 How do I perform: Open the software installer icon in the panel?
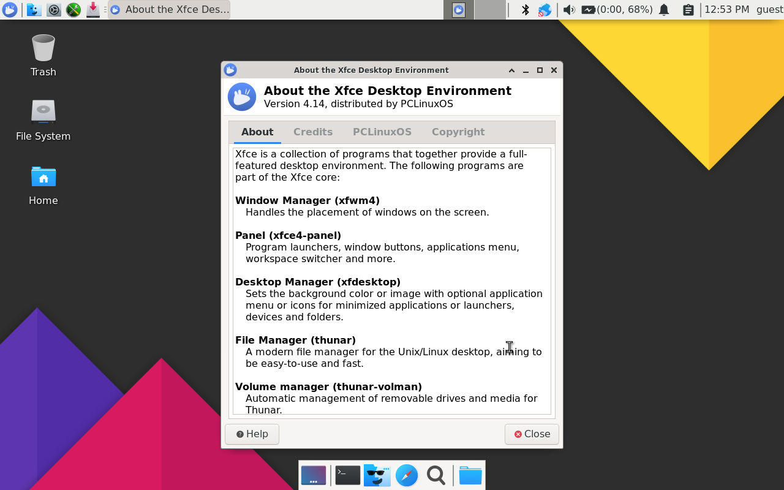92,10
